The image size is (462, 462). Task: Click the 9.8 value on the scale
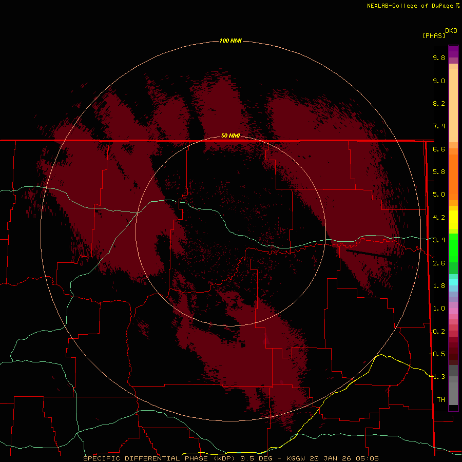pos(439,57)
